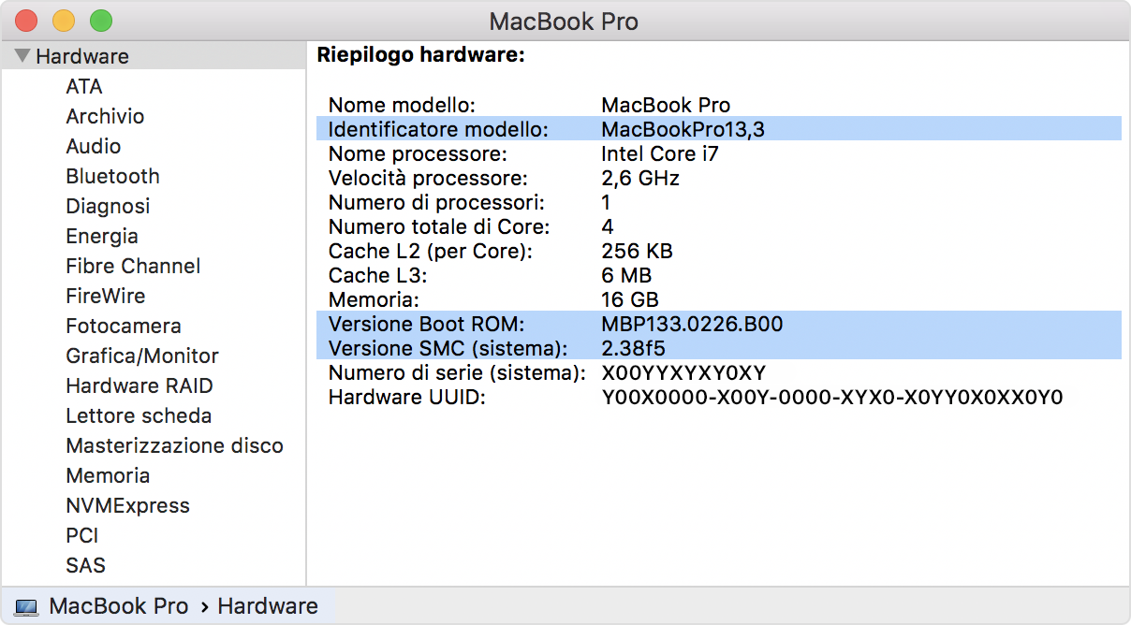Select the FireWire category
Screen dimensions: 1131x625
[105, 296]
